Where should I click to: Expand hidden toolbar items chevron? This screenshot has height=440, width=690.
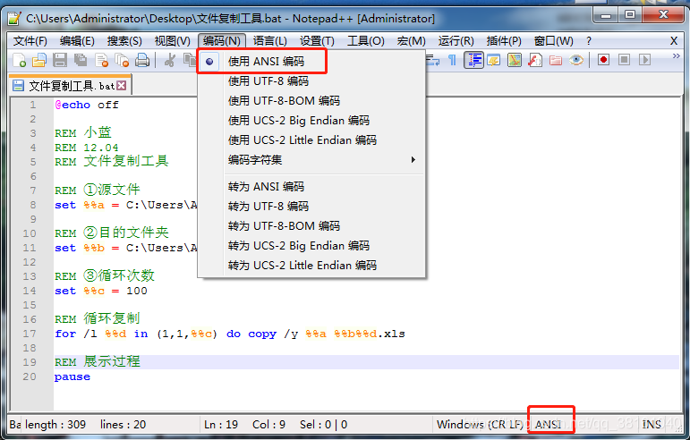[x=677, y=55]
